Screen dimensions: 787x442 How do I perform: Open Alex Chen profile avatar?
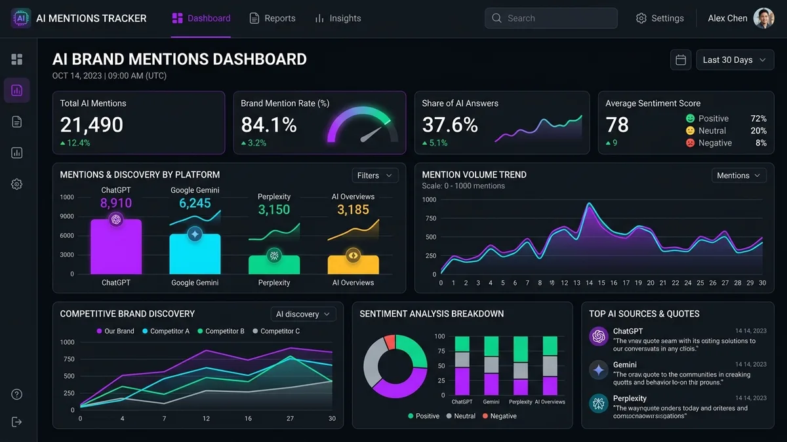pyautogui.click(x=764, y=18)
